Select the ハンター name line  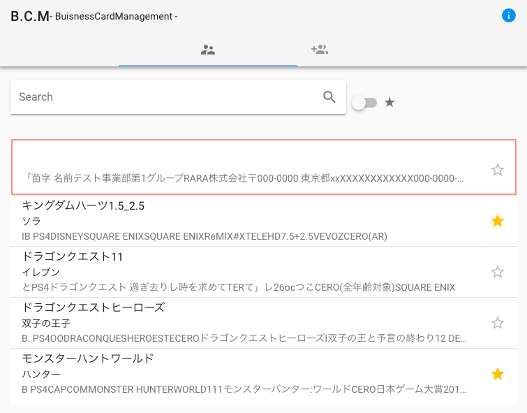pos(41,374)
